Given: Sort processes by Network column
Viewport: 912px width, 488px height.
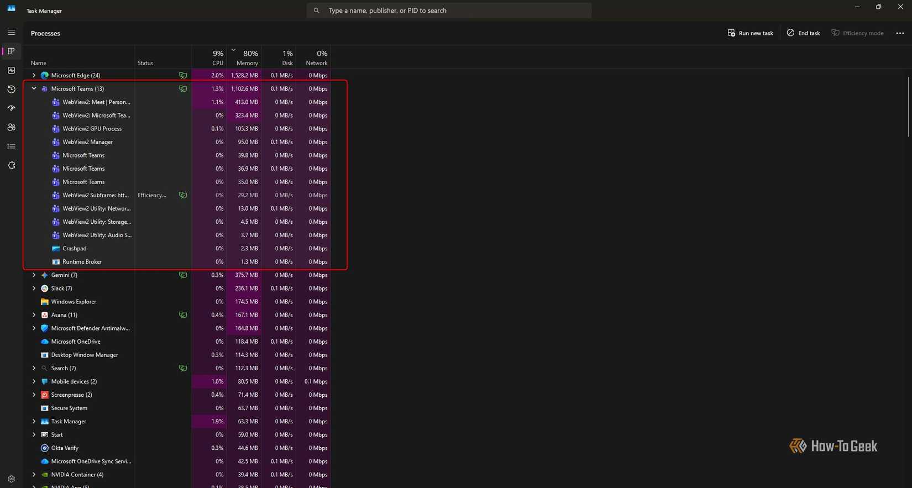Looking at the screenshot, I should (x=313, y=57).
